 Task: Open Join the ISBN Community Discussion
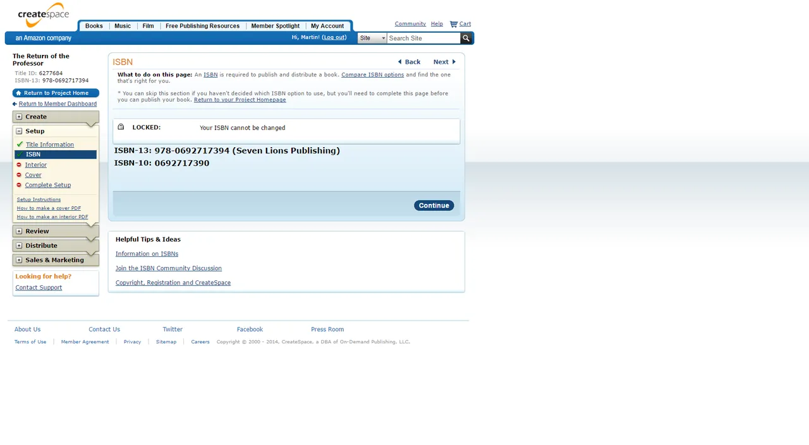[x=169, y=268]
